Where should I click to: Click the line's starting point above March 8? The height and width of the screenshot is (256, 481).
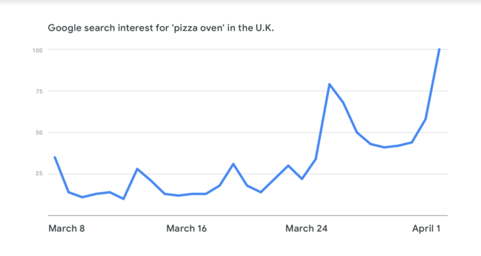pyautogui.click(x=55, y=157)
